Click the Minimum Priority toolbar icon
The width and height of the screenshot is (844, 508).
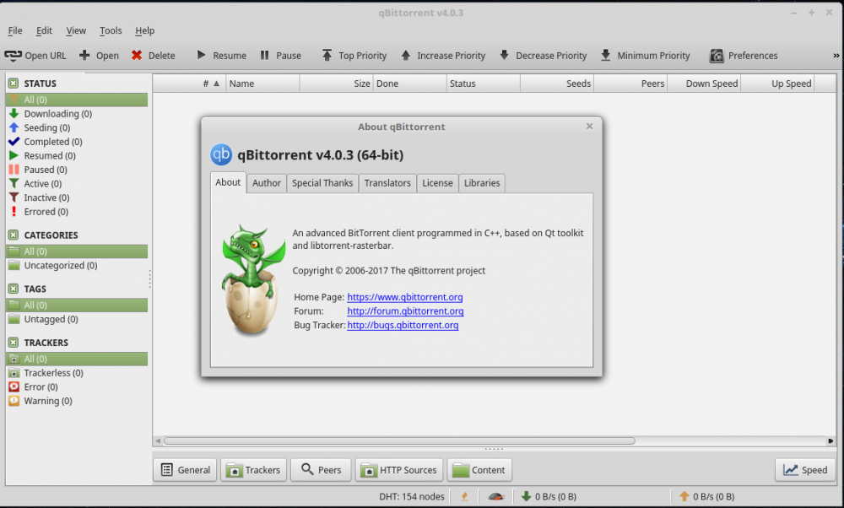tap(605, 55)
